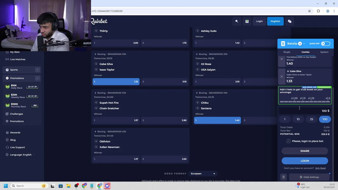Screen dimensions: 338x190
Task: Switch to the Combo betslip tab
Action: coord(306,52)
